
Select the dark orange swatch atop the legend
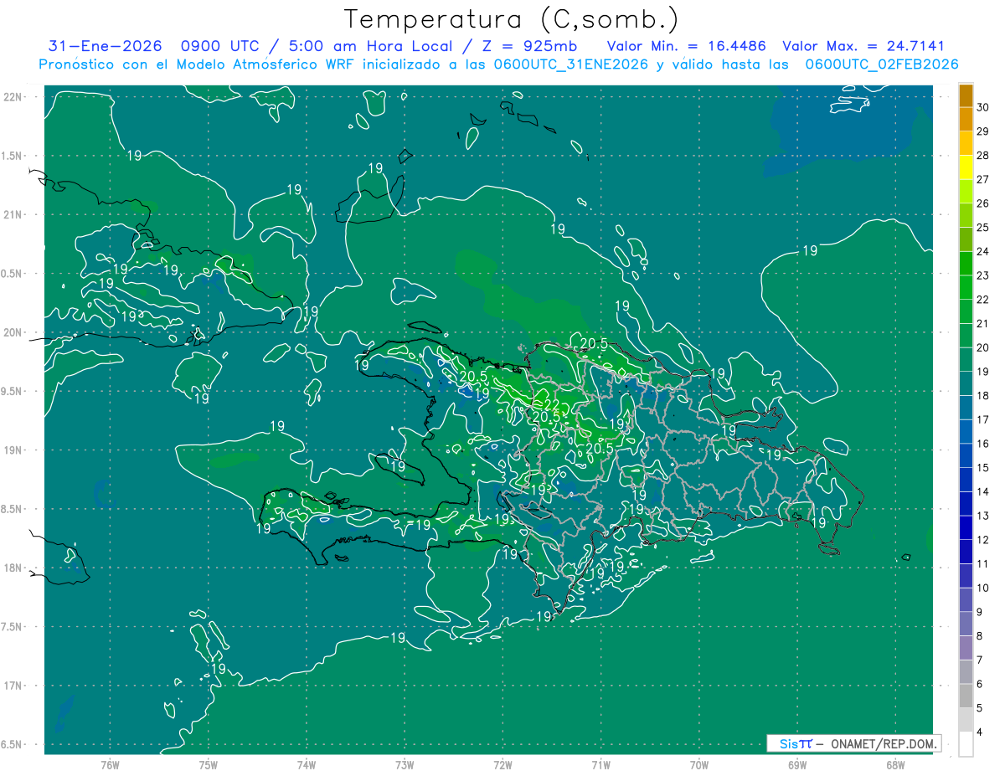tap(966, 95)
